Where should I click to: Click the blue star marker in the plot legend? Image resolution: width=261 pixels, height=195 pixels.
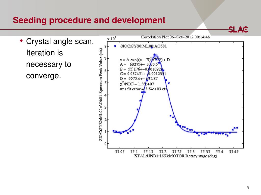[115, 46]
